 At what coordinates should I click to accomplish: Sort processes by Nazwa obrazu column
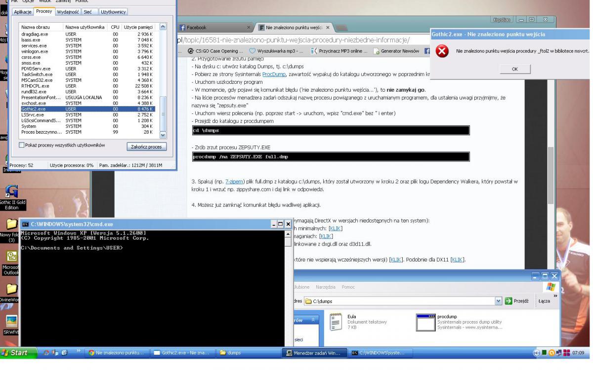tap(42, 27)
